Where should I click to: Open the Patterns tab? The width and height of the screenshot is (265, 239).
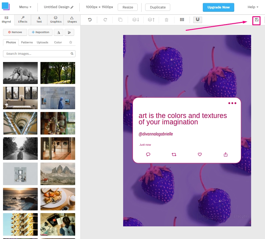click(27, 42)
